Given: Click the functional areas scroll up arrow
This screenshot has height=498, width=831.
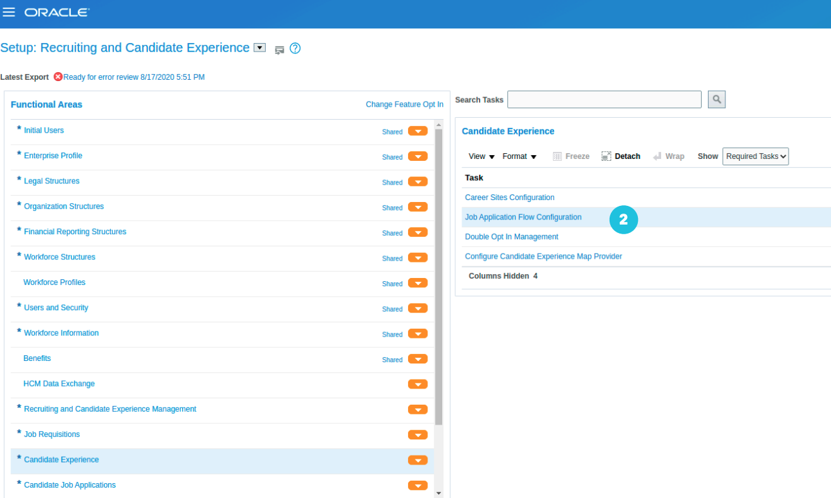Looking at the screenshot, I should tap(439, 125).
